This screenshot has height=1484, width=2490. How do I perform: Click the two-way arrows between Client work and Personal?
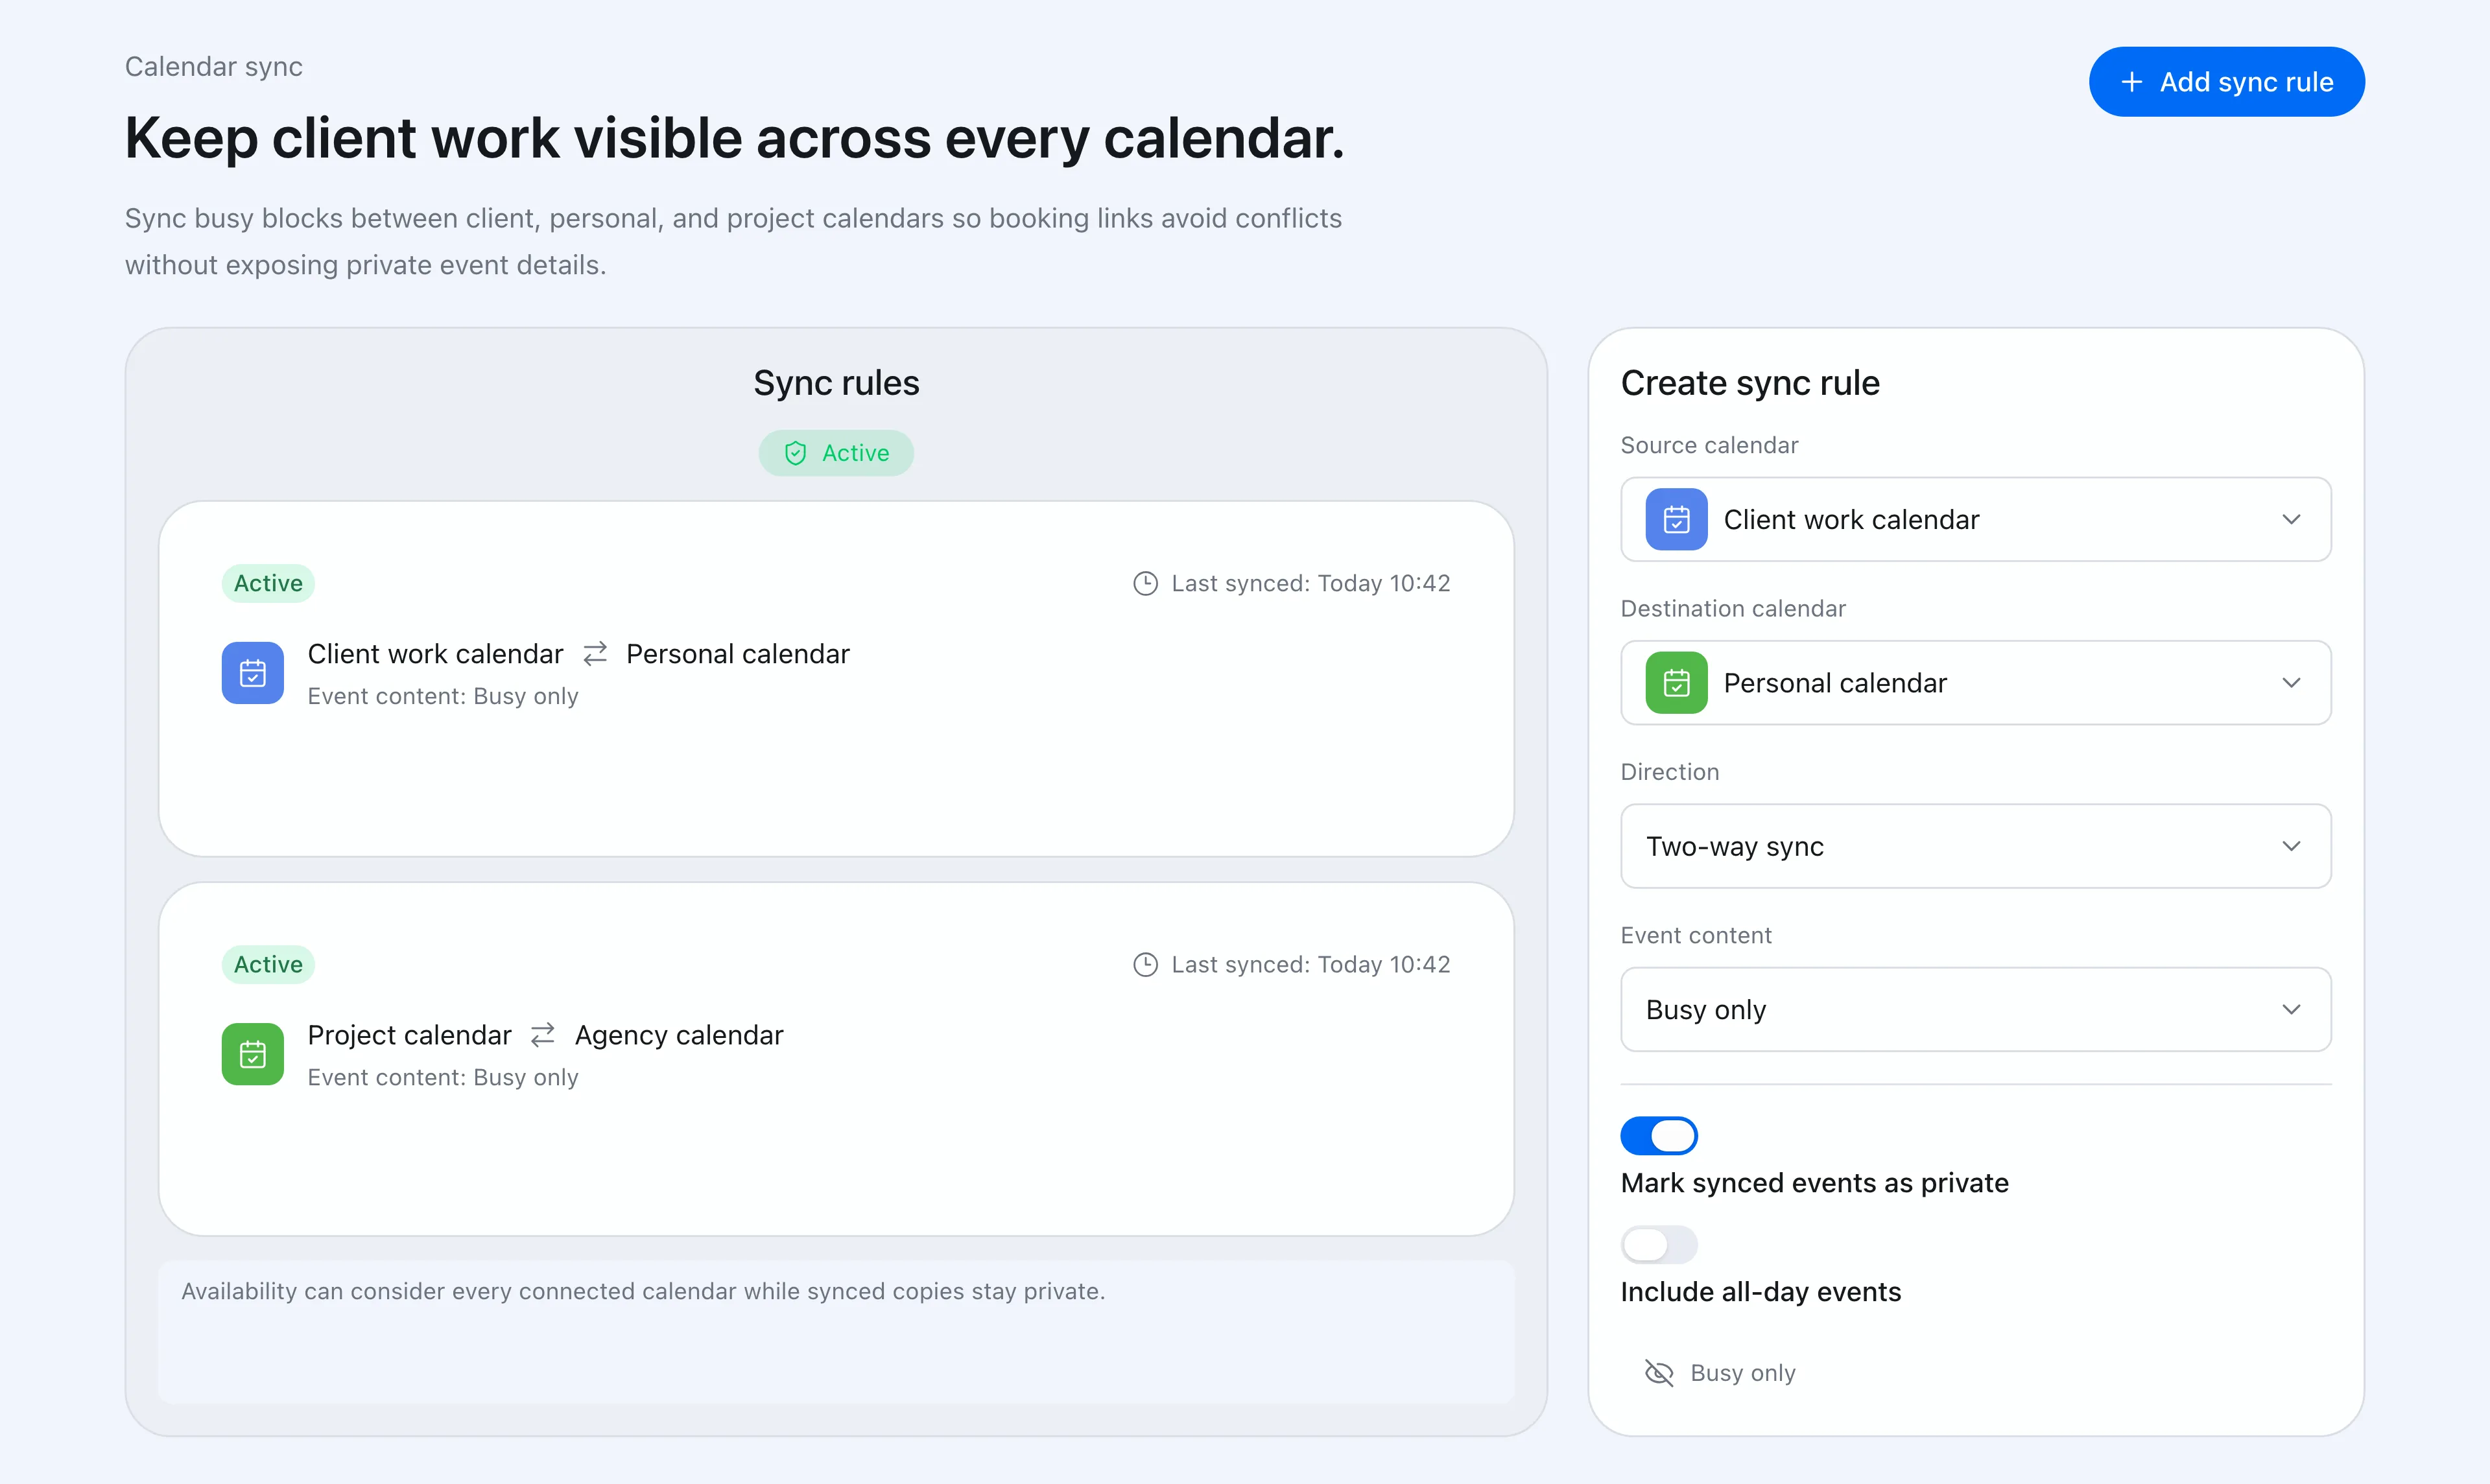595,654
